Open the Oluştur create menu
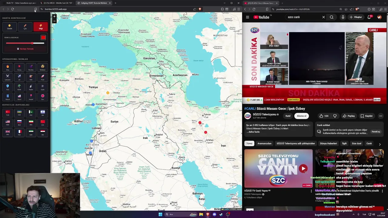This screenshot has height=218, width=388. click(356, 17)
